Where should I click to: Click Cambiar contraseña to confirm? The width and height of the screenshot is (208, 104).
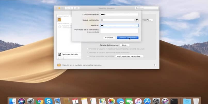click(127, 38)
